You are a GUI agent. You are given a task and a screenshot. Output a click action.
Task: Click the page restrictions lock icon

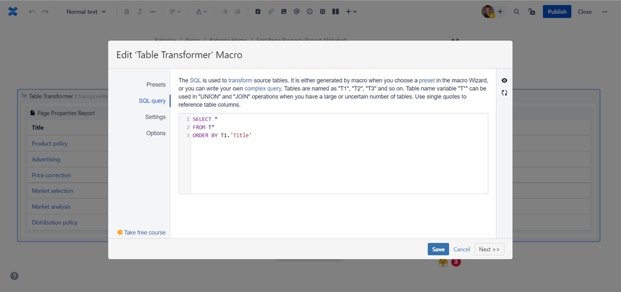(x=532, y=12)
